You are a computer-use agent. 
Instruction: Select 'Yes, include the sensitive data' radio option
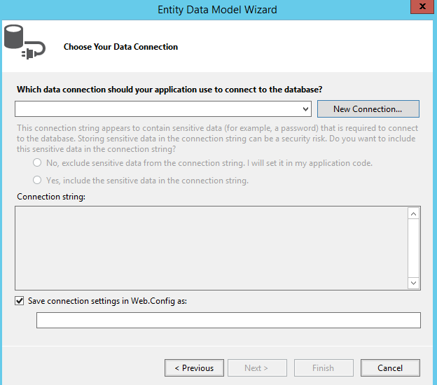37,180
